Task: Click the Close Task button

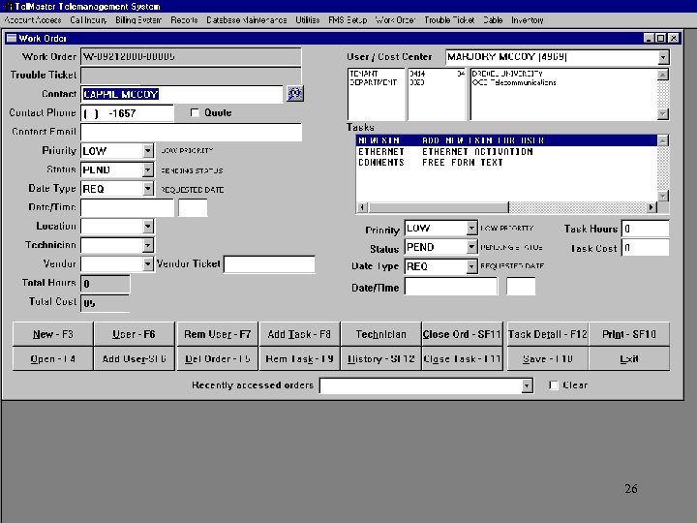Action: [x=462, y=358]
